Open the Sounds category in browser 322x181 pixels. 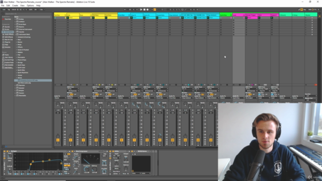point(7,27)
